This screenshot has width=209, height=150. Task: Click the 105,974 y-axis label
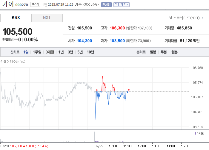point(197,83)
